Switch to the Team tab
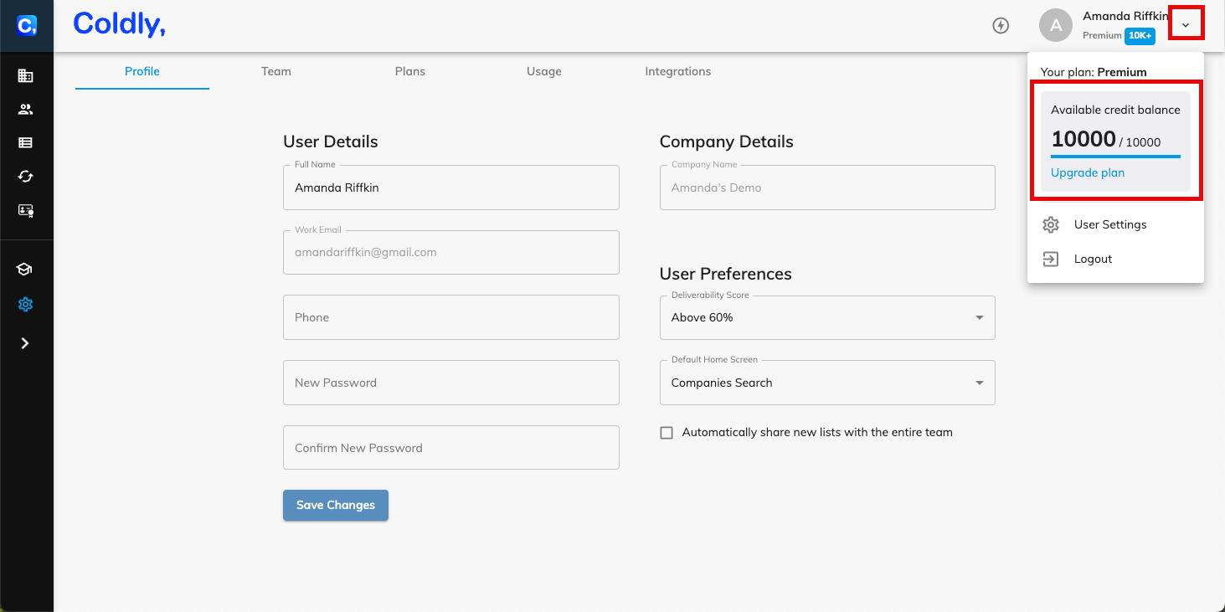 coord(275,71)
